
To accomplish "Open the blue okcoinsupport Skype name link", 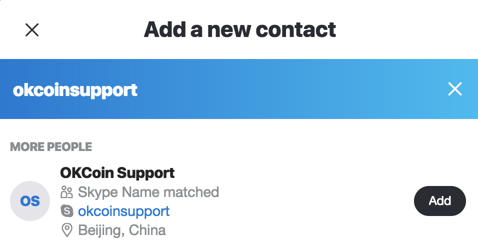I will [124, 211].
